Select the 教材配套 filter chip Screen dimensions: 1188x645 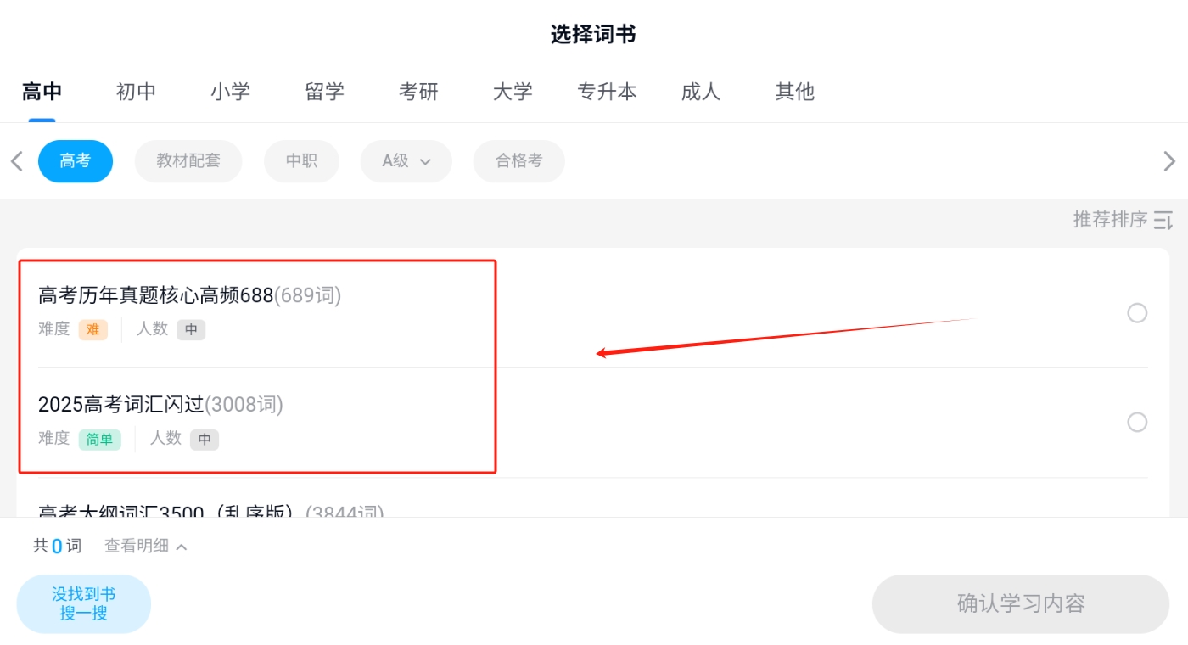[x=188, y=161]
